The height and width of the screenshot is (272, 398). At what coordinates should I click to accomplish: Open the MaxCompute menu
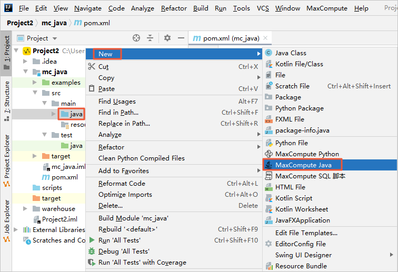327,8
